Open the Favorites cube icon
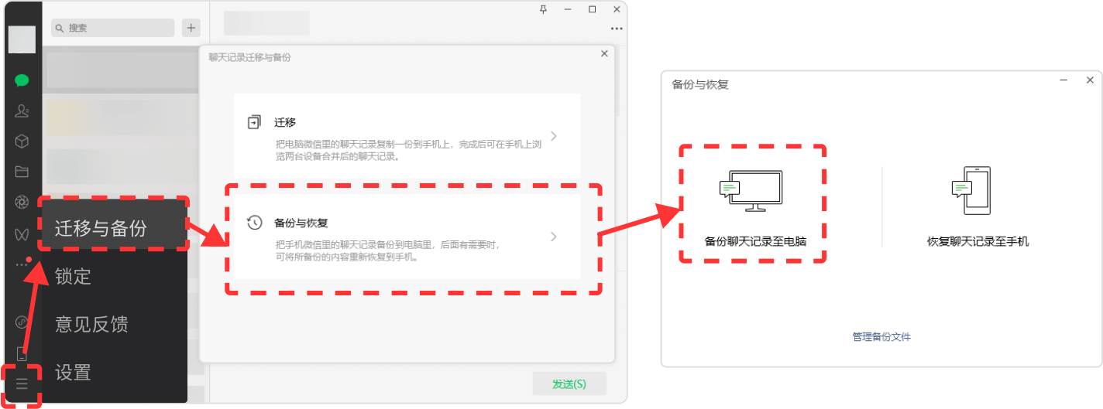The width and height of the screenshot is (1103, 409). pyautogui.click(x=22, y=141)
